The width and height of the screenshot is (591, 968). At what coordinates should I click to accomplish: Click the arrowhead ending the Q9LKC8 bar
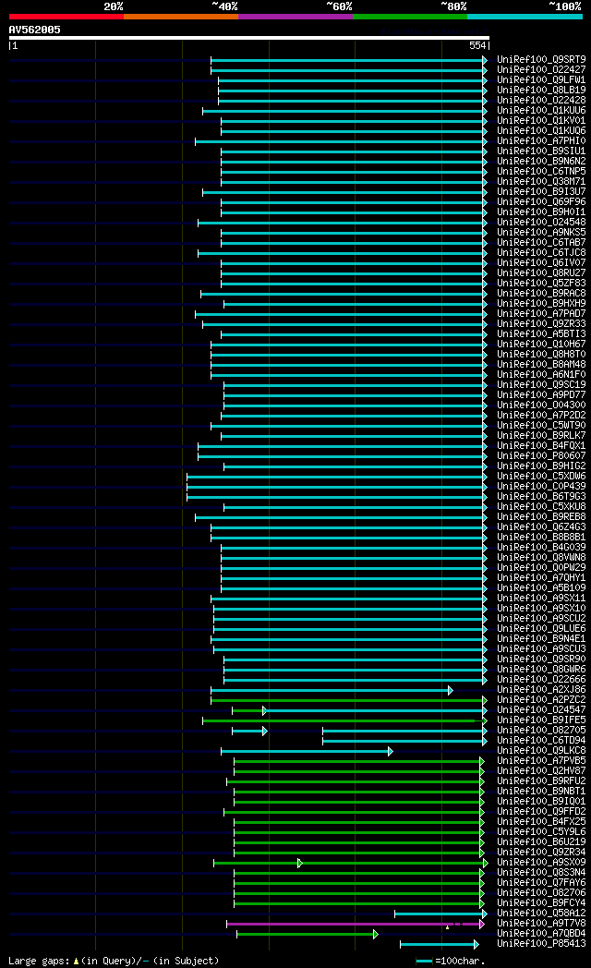(391, 751)
